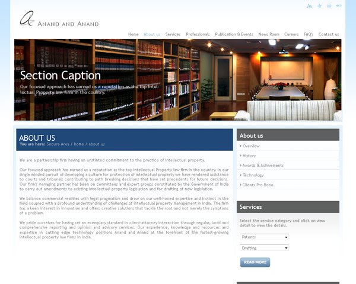Image resolution: width=356 pixels, height=284 pixels.
Task: Open the Careers menu link
Action: point(291,34)
